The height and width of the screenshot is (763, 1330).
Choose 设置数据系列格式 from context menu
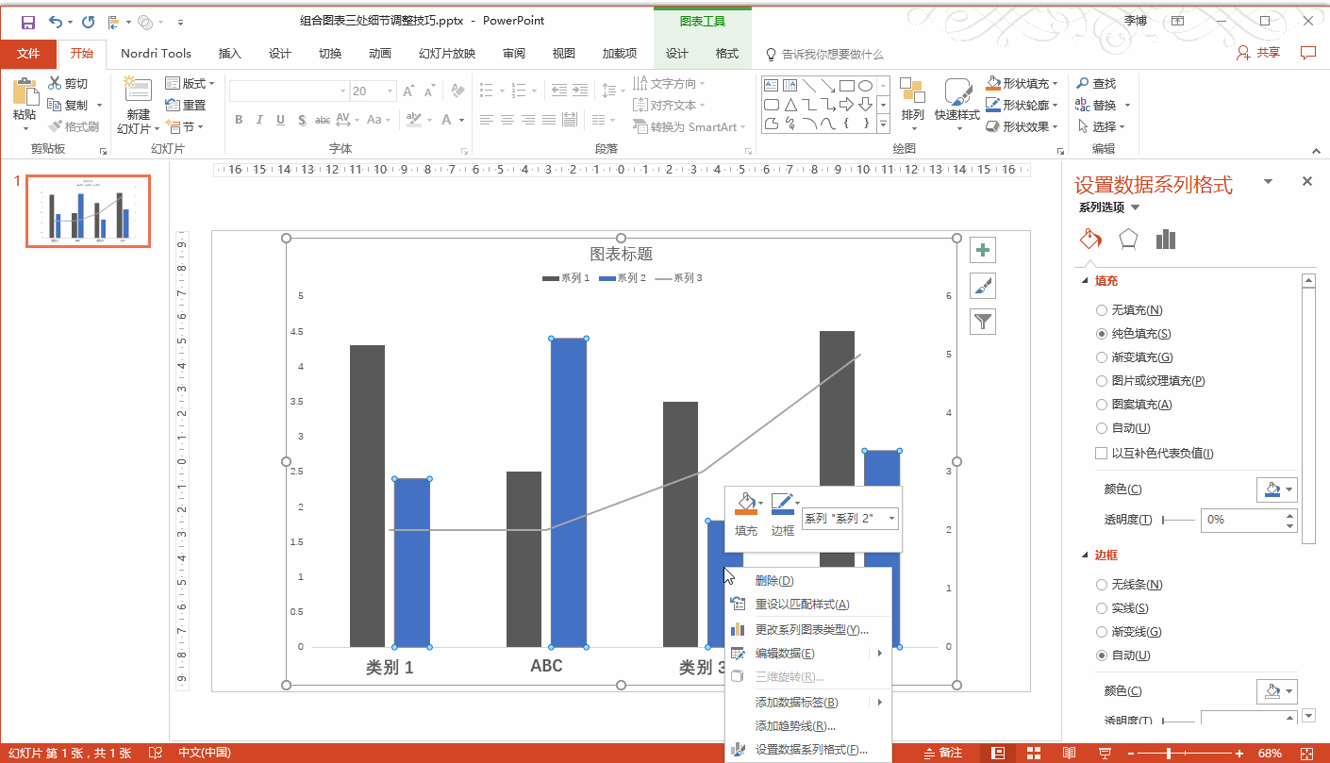[x=807, y=751]
